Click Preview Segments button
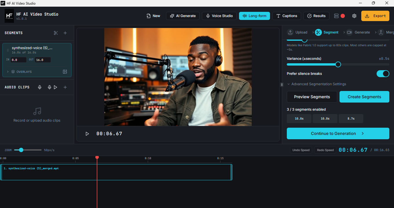The image size is (394, 208). (312, 97)
